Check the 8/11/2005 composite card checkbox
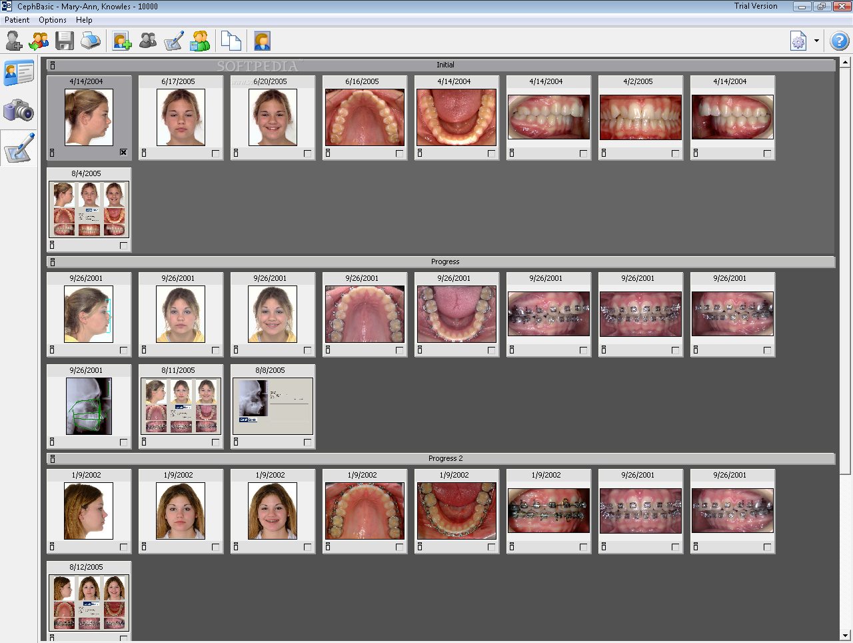This screenshot has width=853, height=643. pos(215,442)
